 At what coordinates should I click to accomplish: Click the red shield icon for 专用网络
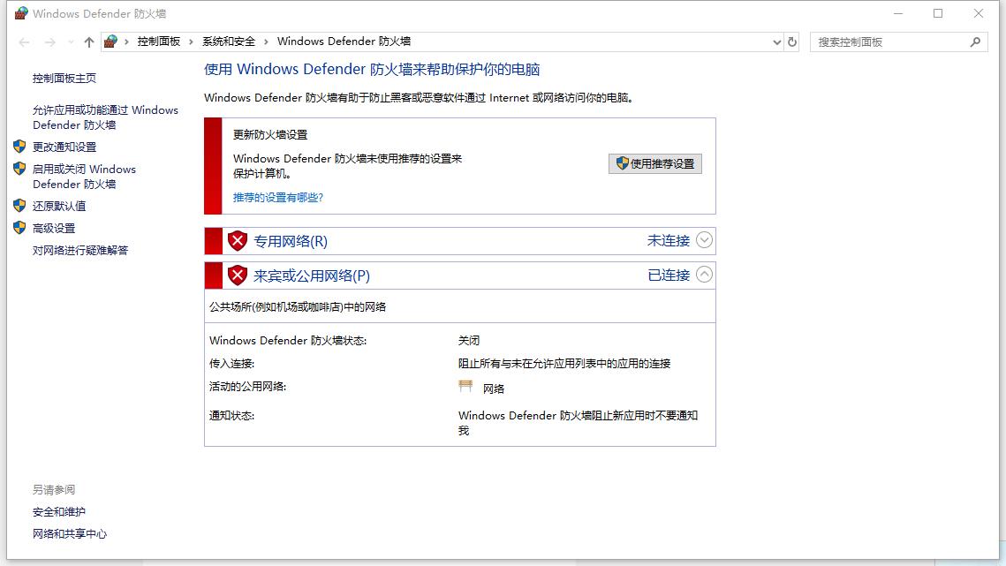[238, 241]
